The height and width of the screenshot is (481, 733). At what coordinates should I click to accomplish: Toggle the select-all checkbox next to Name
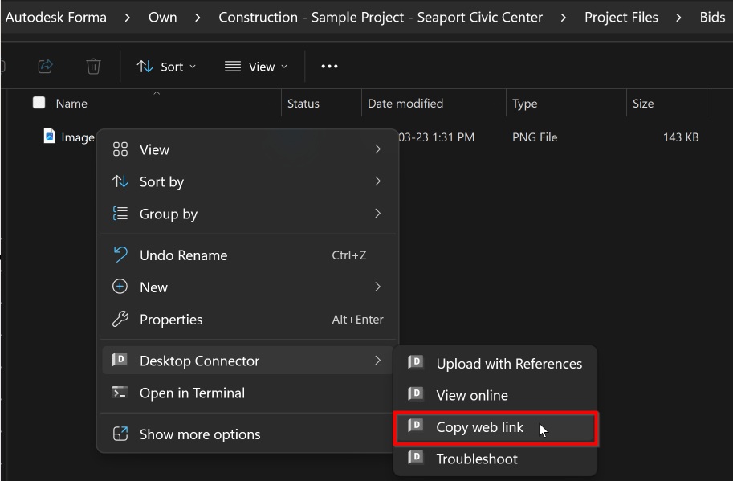click(x=39, y=102)
